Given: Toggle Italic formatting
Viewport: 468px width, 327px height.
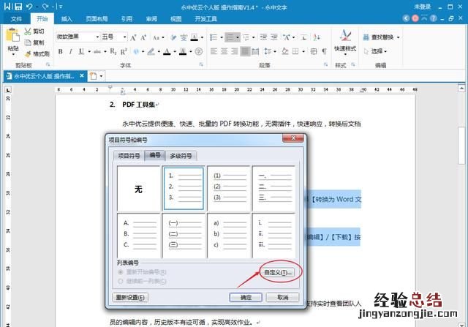Looking at the screenshot, I should click(70, 52).
